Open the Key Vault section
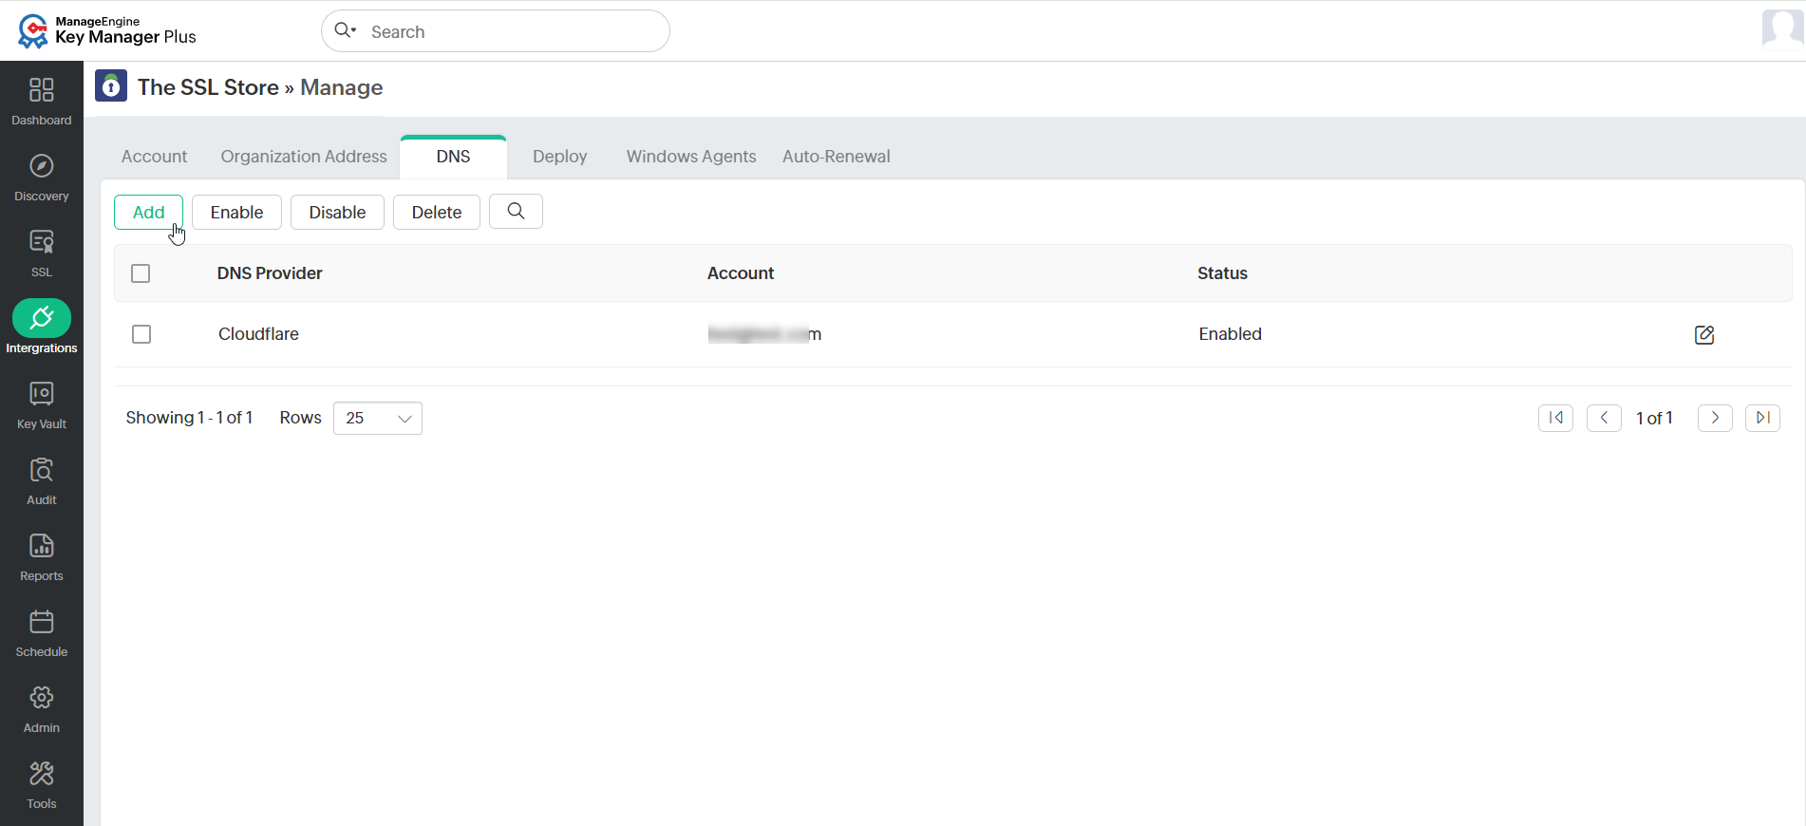The height and width of the screenshot is (826, 1806). [41, 394]
